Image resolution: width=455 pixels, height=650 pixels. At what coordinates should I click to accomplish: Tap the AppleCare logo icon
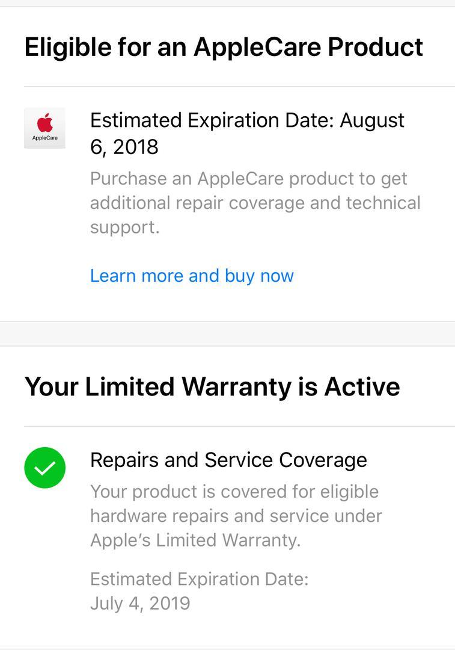44,128
